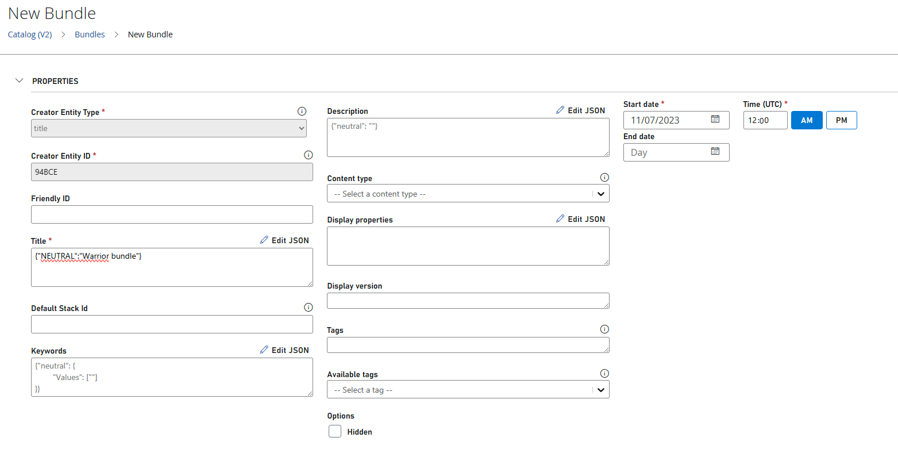This screenshot has width=898, height=449.
Task: Click Edit JSON for Display properties
Action: 580,219
